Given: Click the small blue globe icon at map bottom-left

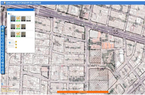Looking at the screenshot, I should coord(2,84).
